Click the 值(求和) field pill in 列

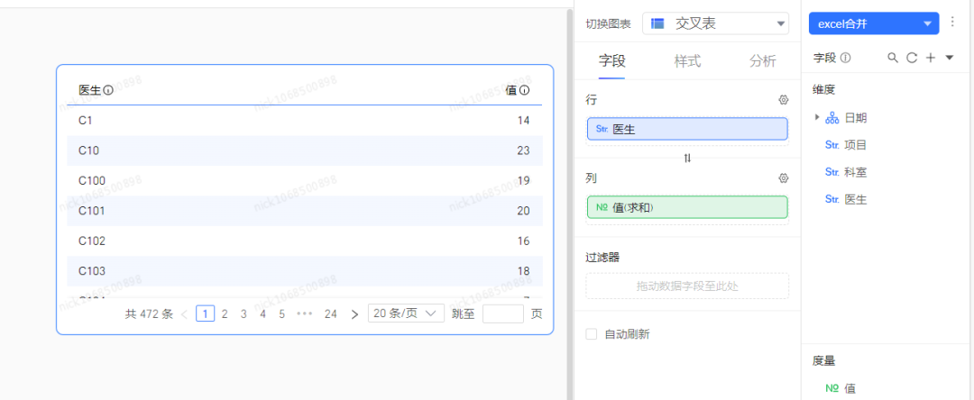coord(687,207)
